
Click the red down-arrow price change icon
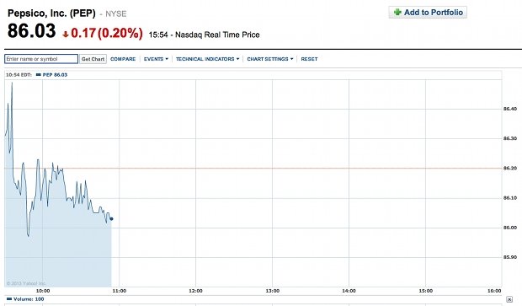coord(66,34)
